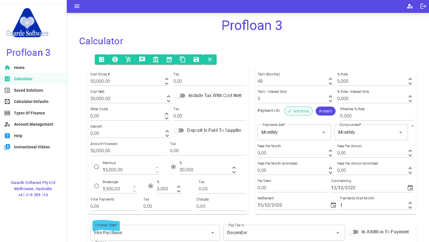Viewport: 429px width, 242px height.
Task: Open Account Management in sidebar
Action: click(33, 124)
